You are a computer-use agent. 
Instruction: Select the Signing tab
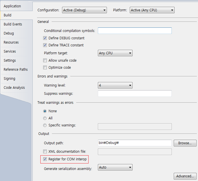(16, 79)
